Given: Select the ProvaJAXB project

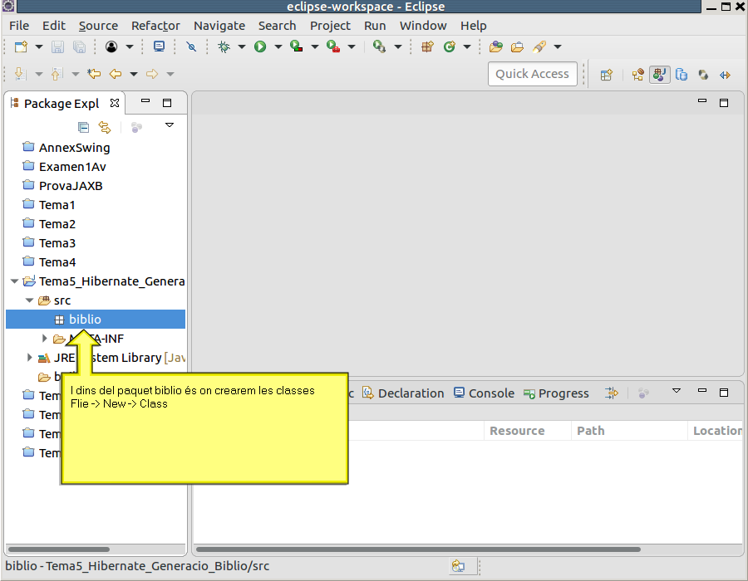Looking at the screenshot, I should 71,186.
